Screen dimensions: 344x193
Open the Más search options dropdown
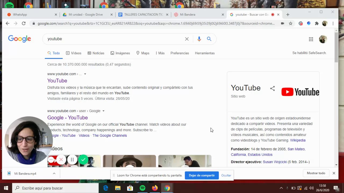pyautogui.click(x=160, y=53)
